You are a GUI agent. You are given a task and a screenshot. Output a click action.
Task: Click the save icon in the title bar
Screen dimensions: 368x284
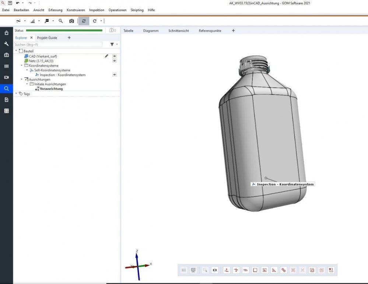10,3
